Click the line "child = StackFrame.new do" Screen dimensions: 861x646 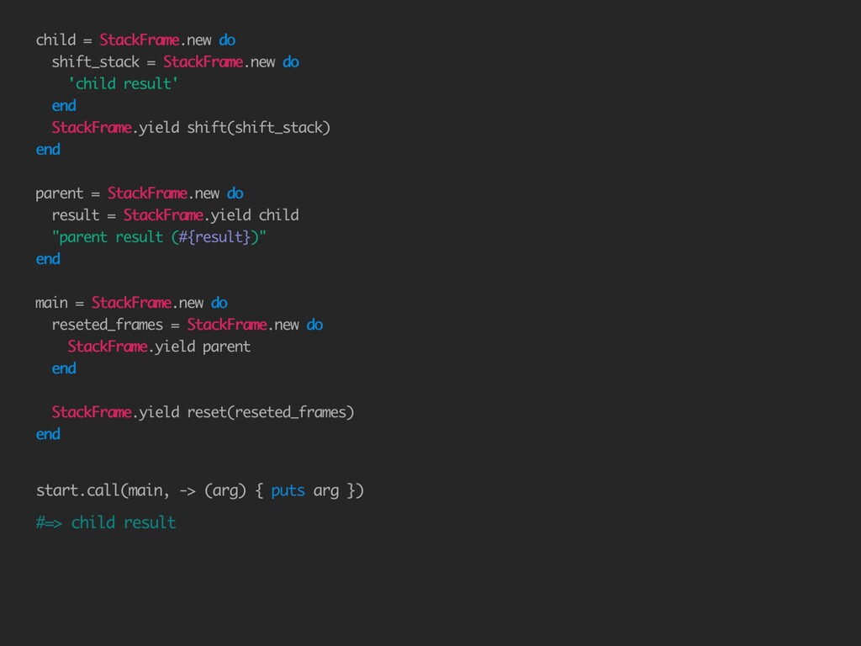coord(135,40)
